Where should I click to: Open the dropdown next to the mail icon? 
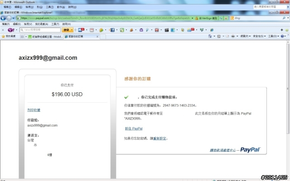pos(87,30)
